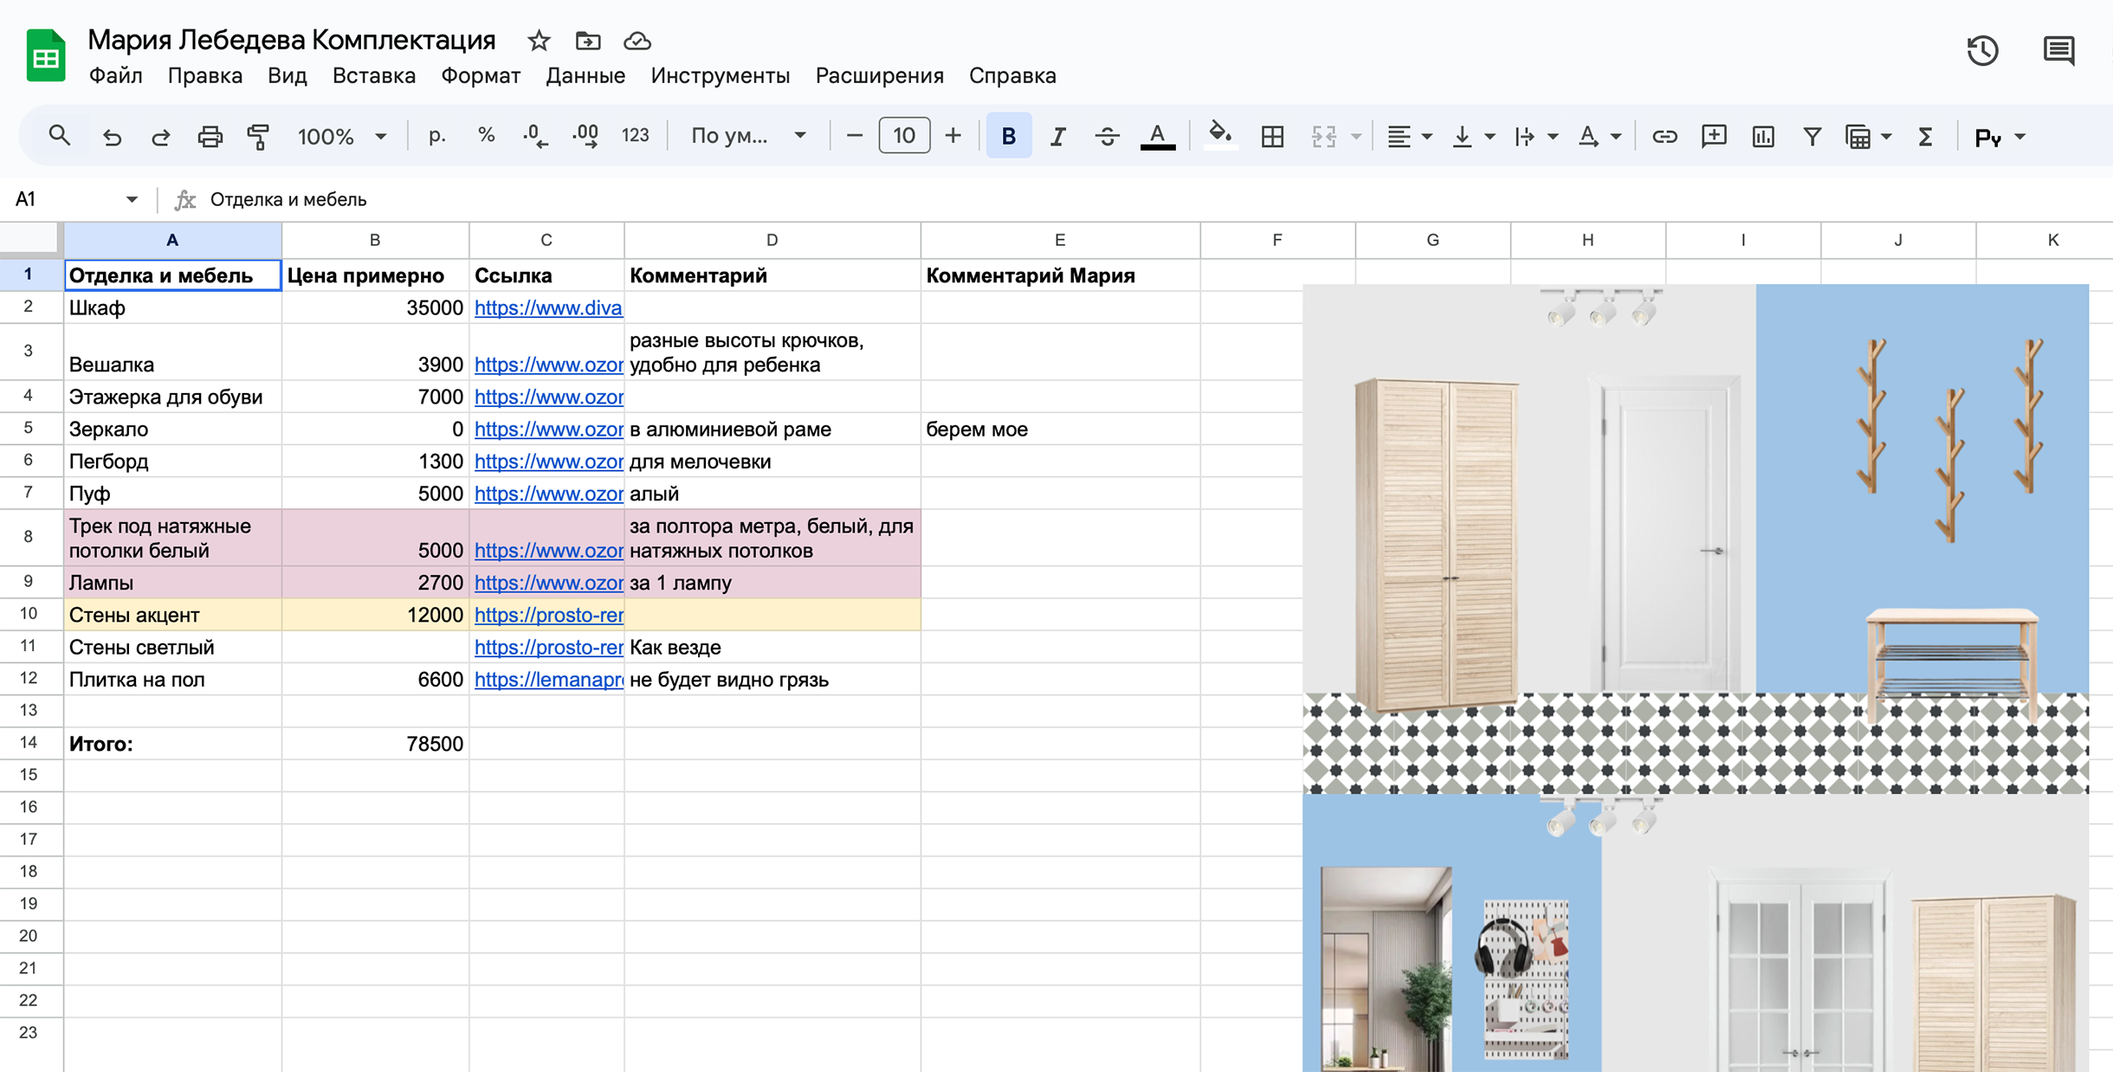Open the font dropdown 'По умолчанию'
2113x1072 pixels.
(747, 136)
